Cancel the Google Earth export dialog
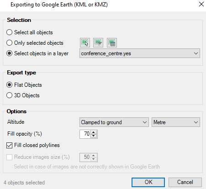Image resolution: width=206 pixels, height=189 pixels. pyautogui.click(x=185, y=182)
